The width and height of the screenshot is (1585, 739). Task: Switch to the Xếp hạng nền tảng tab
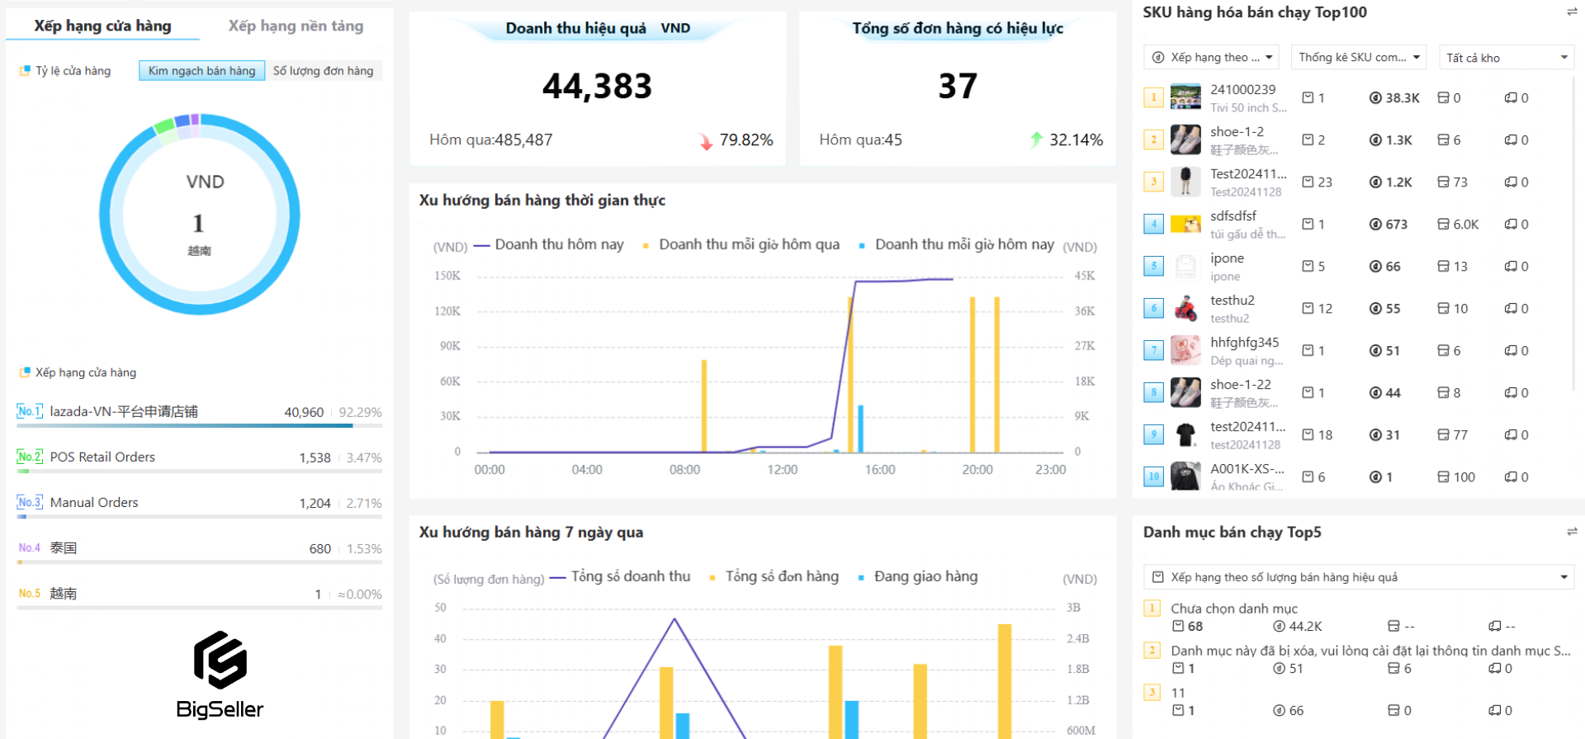(296, 26)
